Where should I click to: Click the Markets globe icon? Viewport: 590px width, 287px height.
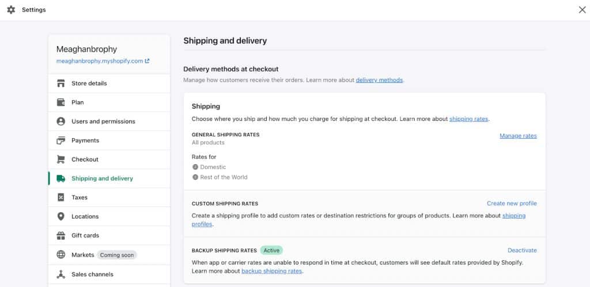[60, 255]
